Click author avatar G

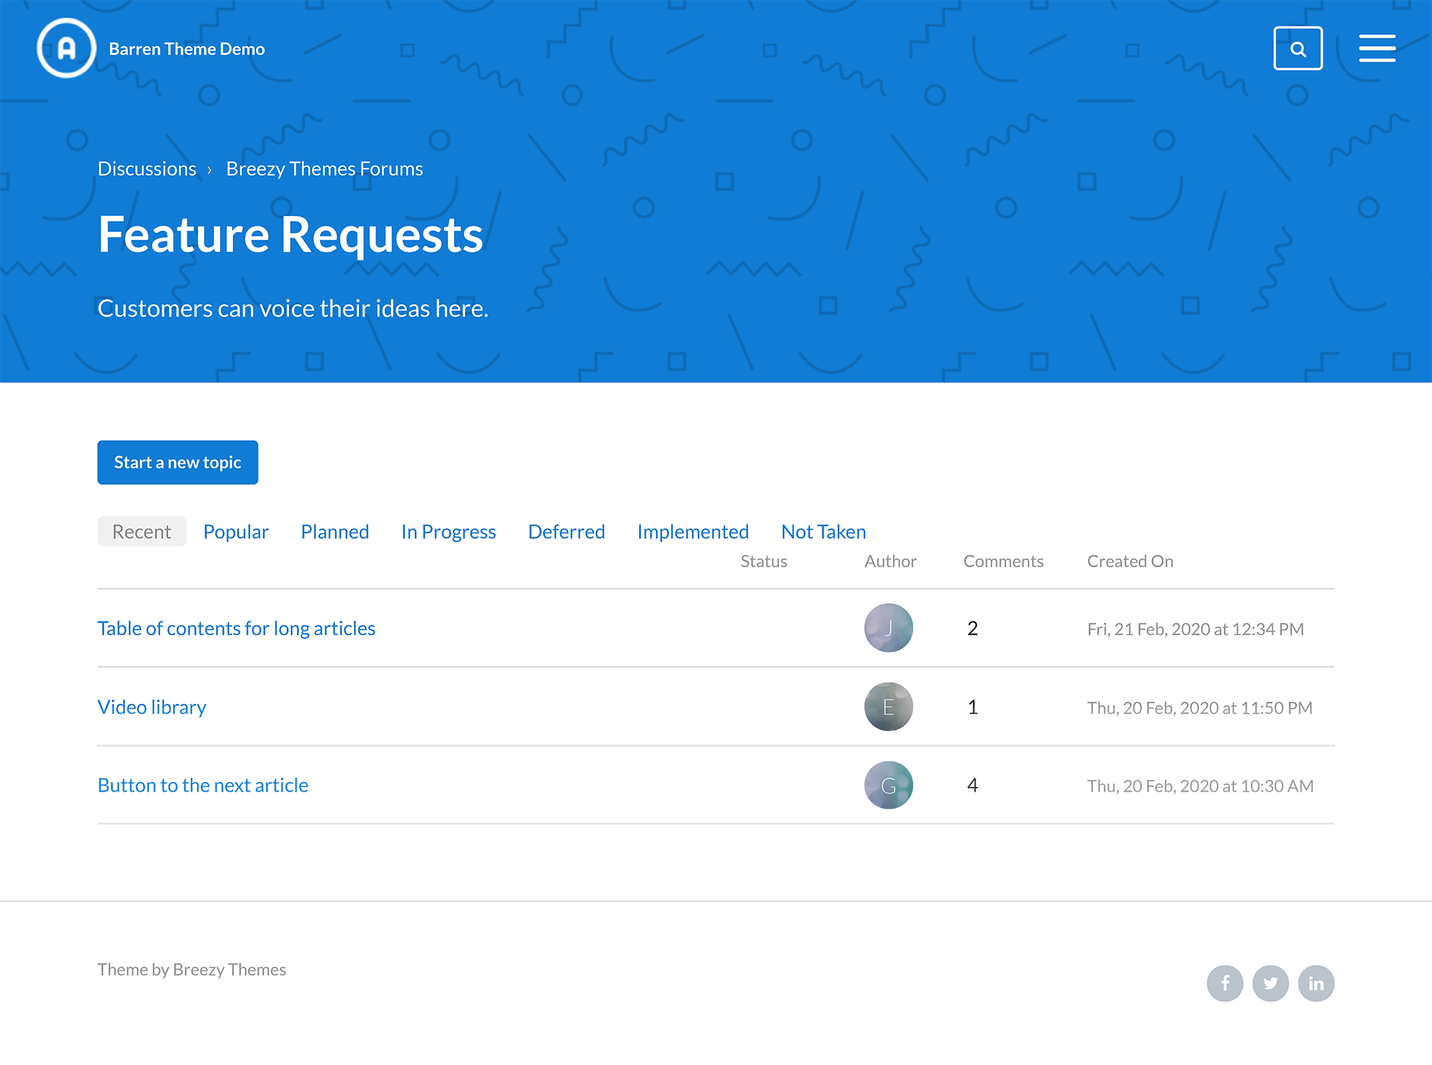(x=888, y=785)
